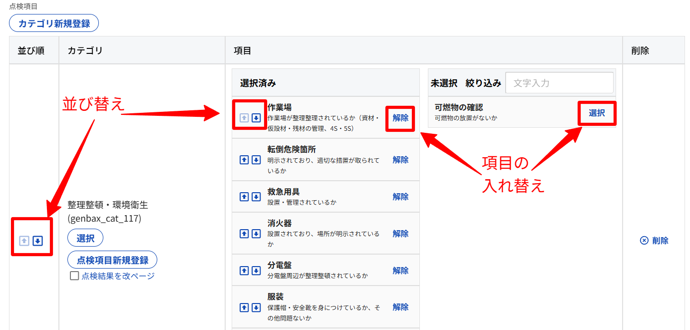Click カテゴリ新規登録 button
This screenshot has width=690, height=330.
[x=54, y=23]
